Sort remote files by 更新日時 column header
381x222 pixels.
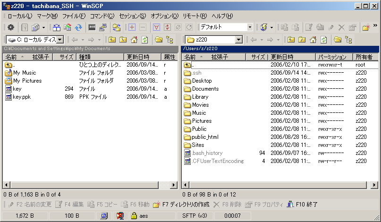coord(292,57)
